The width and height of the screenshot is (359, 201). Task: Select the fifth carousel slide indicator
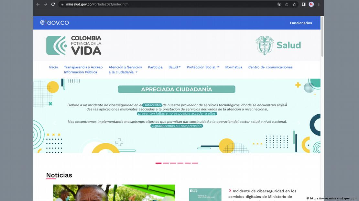188,163
